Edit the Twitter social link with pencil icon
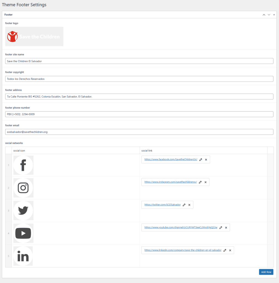This screenshot has height=283, width=279. [184, 205]
